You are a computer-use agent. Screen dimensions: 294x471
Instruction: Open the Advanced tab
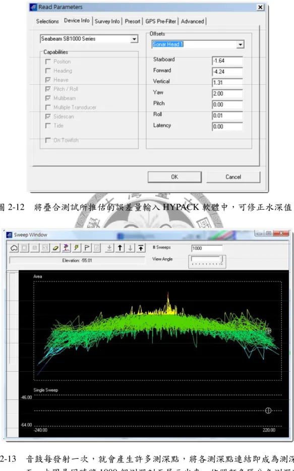pos(193,21)
